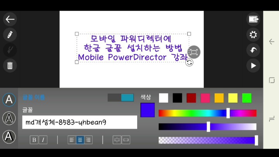Undo the last action

point(253,50)
